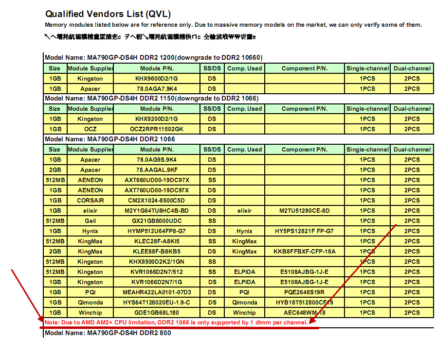Click component P/N KKB8FFBXF-CFP-18A
The image size is (435, 338).
304,252
